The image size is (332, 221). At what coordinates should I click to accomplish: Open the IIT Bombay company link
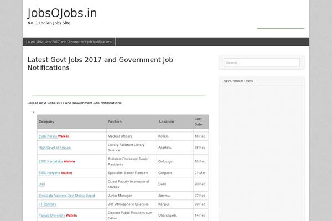click(47, 204)
